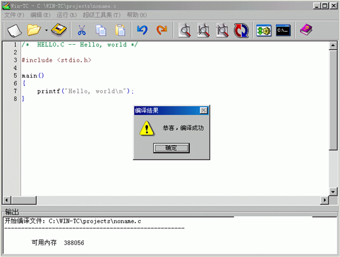The width and height of the screenshot is (340, 257).
Task: Click the vertical scrollbar thumb of the editor
Action: pos(333,100)
